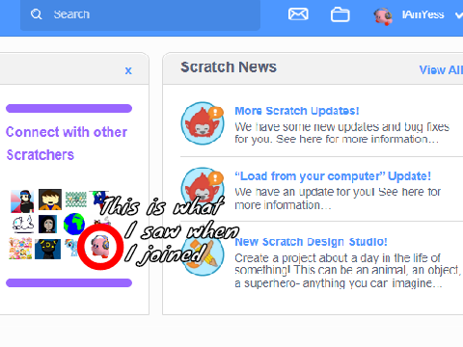463x347 pixels.
Task: Open the More Scratch Updates! article
Action: [x=297, y=111]
